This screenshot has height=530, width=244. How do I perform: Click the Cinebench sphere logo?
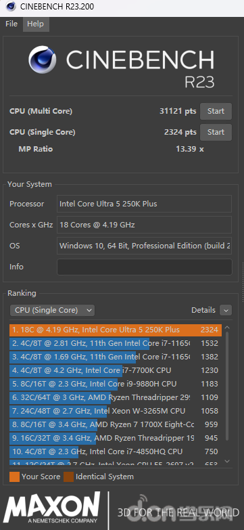pyautogui.click(x=42, y=60)
